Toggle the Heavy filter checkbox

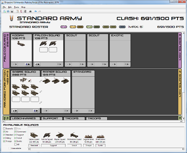pos(4,138)
